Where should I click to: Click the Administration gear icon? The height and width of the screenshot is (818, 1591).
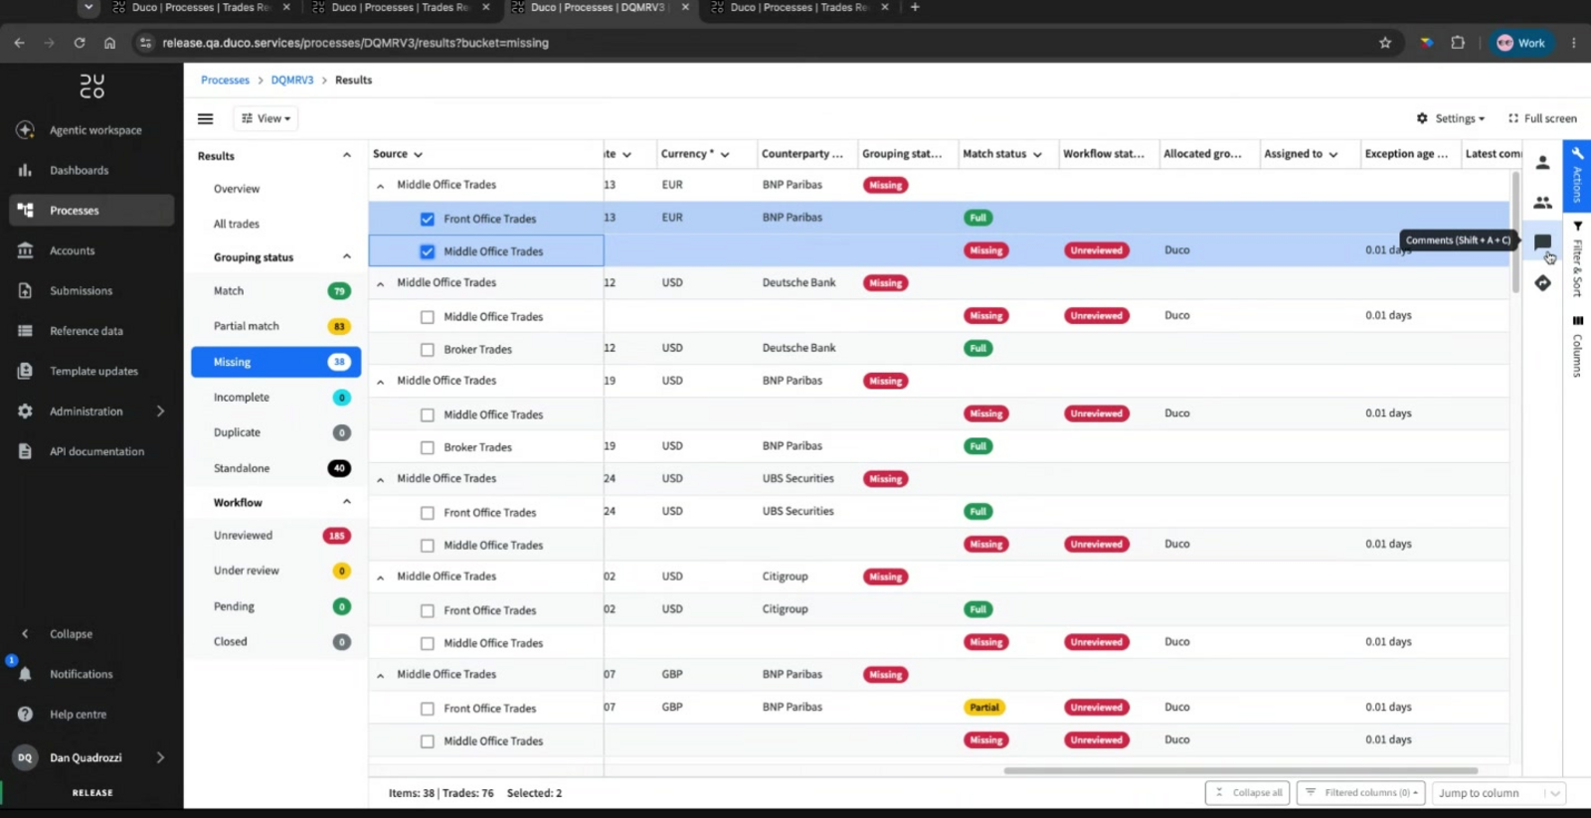tap(26, 411)
